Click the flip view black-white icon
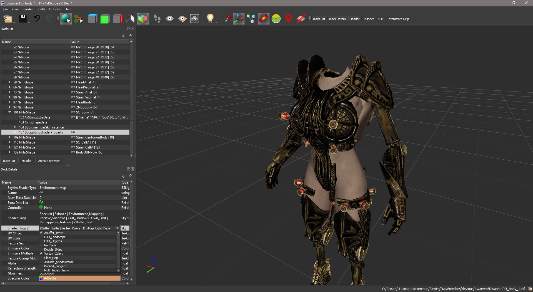 [130, 19]
